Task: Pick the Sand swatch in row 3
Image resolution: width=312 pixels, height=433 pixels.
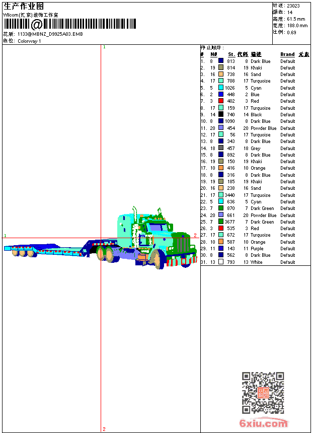Action: pyautogui.click(x=221, y=74)
